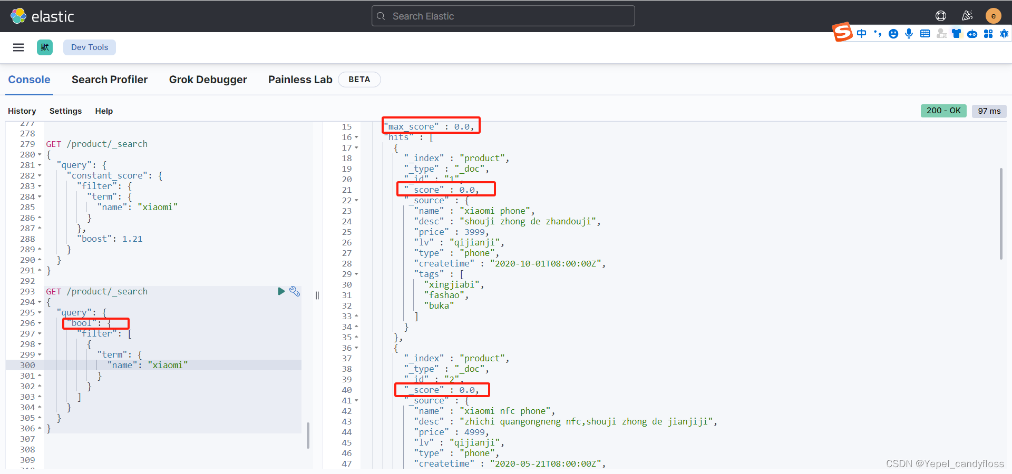Image resolution: width=1012 pixels, height=474 pixels.
Task: Open the wrench request options icon
Action: (x=294, y=291)
